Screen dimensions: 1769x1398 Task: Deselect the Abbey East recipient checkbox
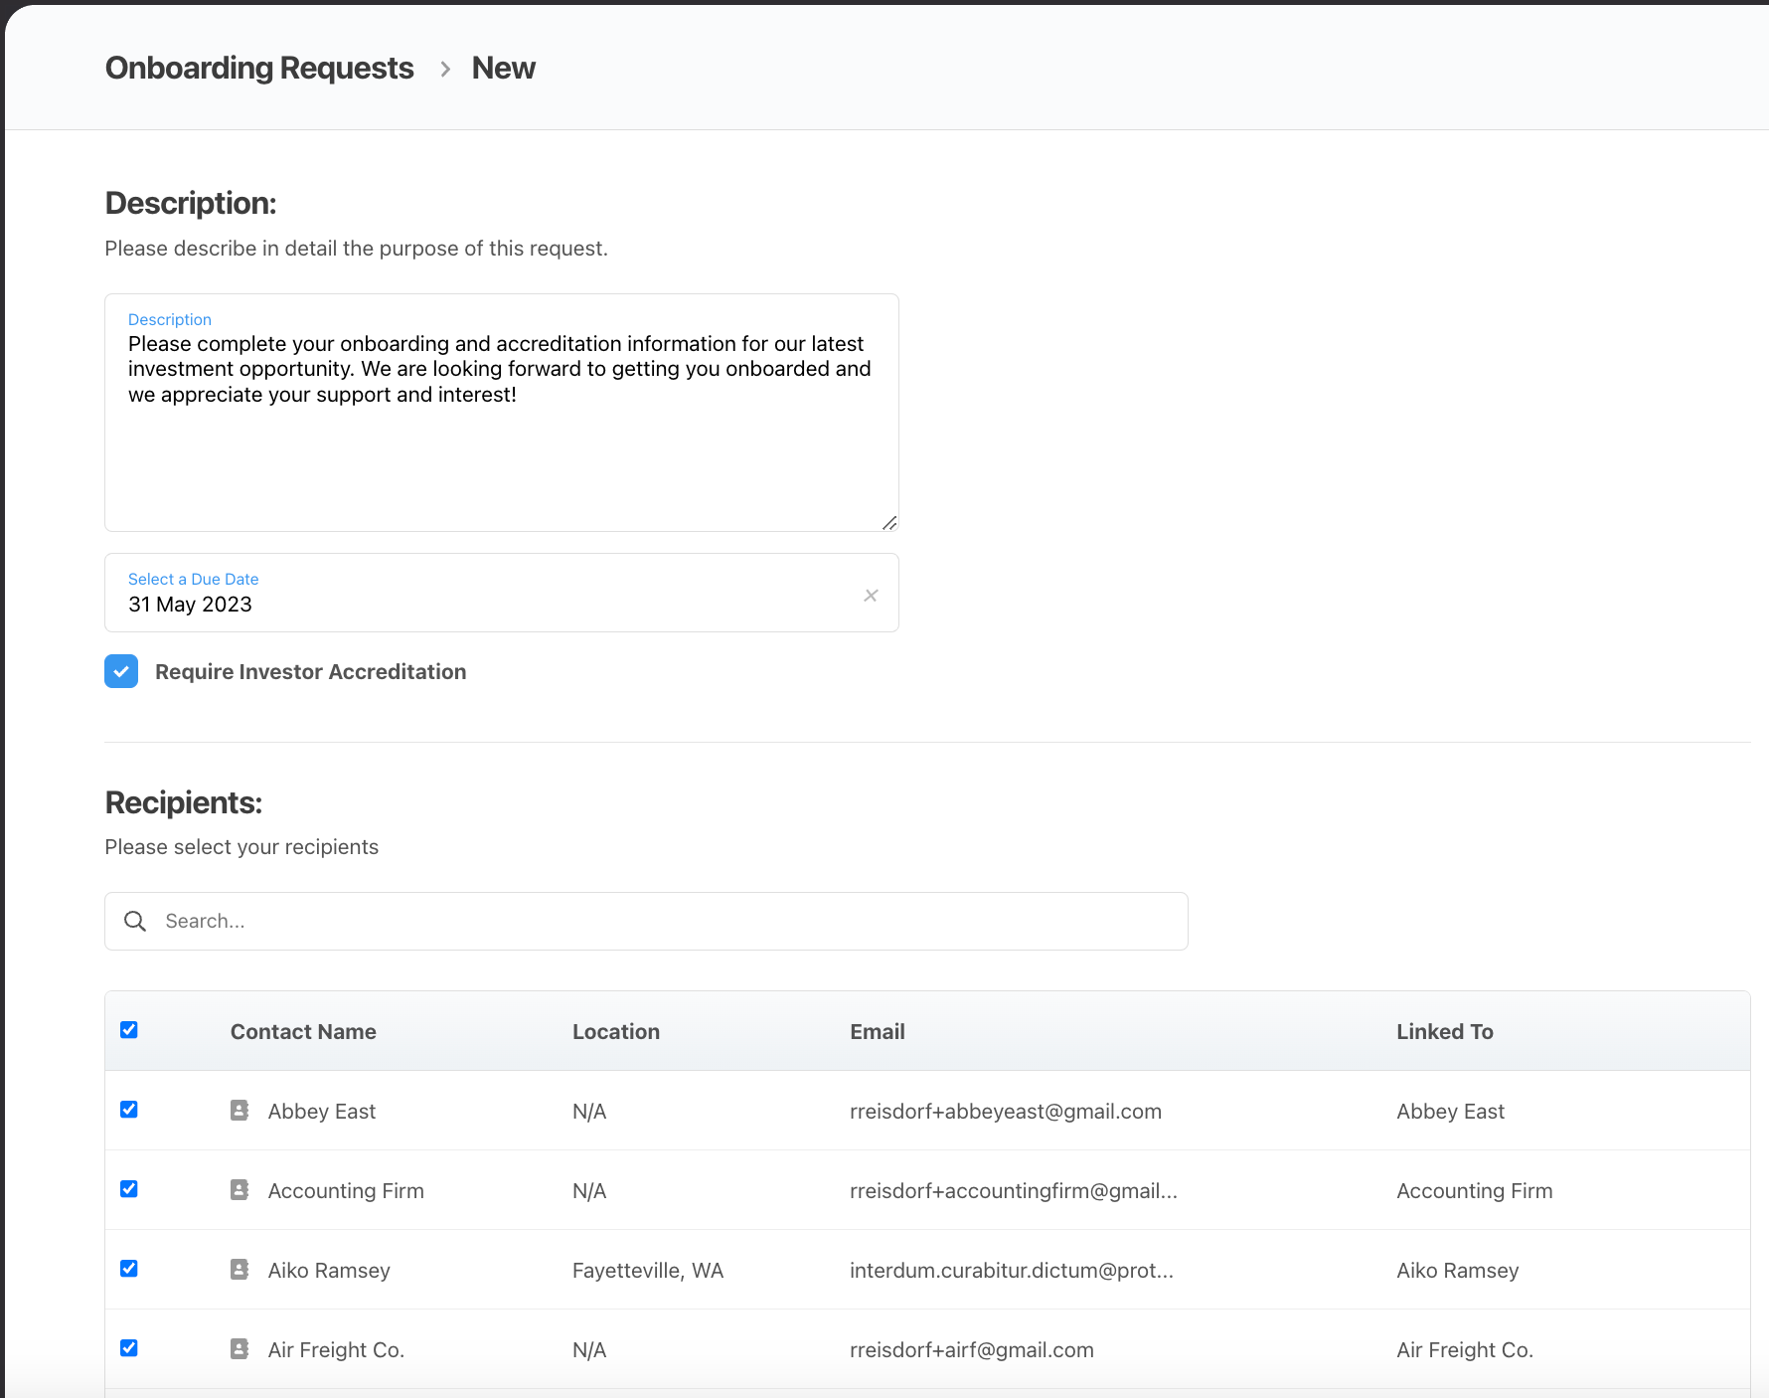coord(129,1110)
